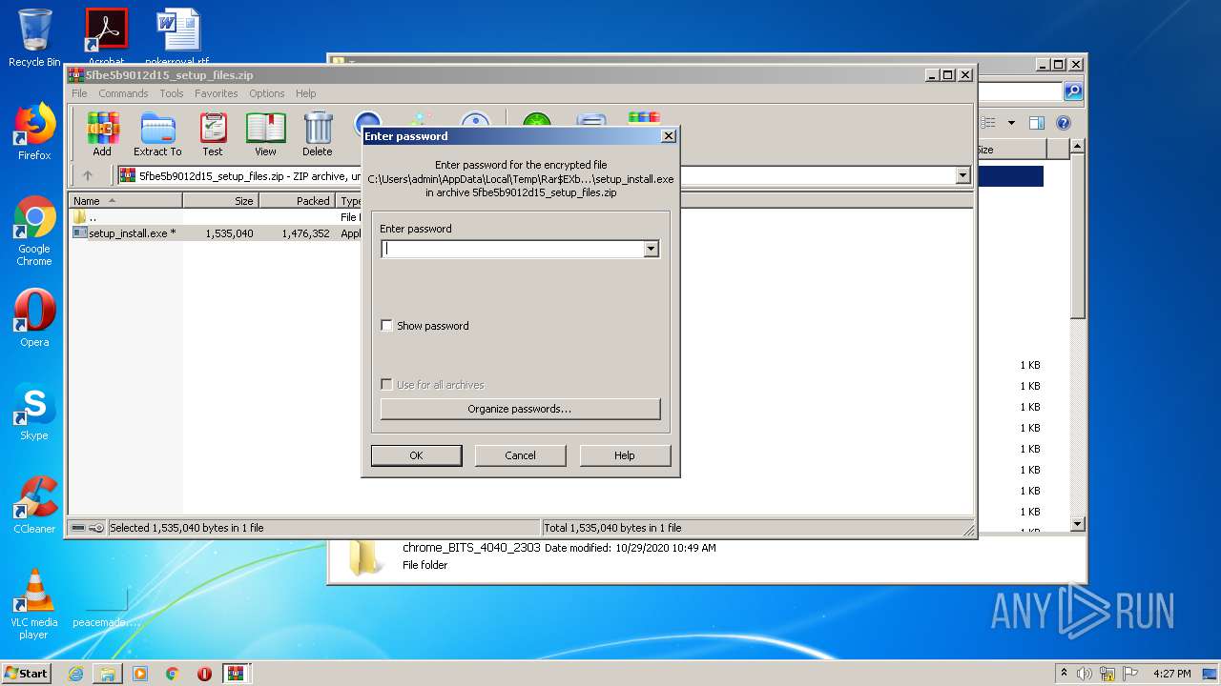Viewport: 1221px width, 686px height.
Task: Open the Tools menu in WinRAR
Action: tap(172, 93)
